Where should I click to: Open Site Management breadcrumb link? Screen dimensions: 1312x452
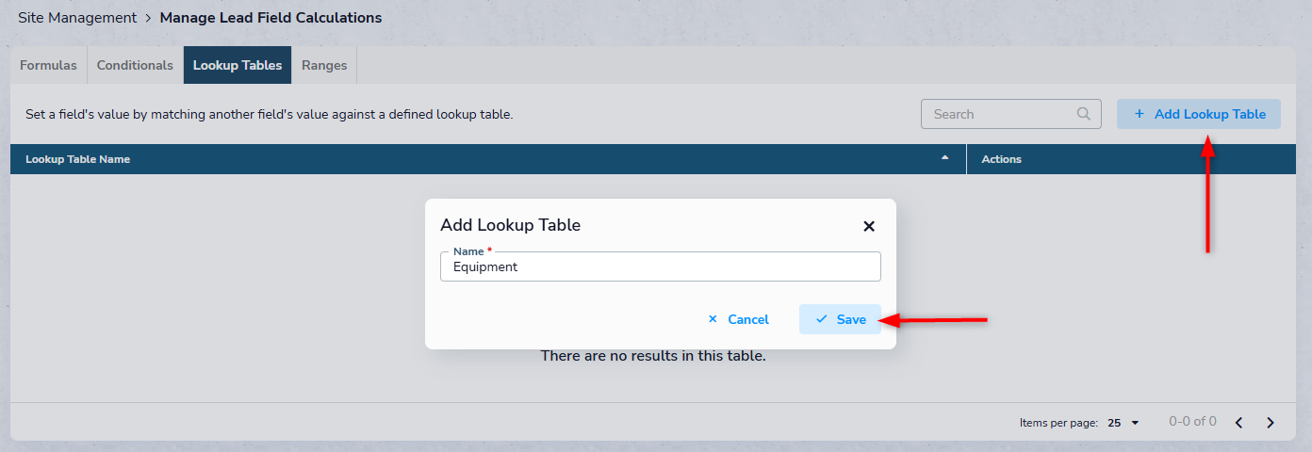77,17
